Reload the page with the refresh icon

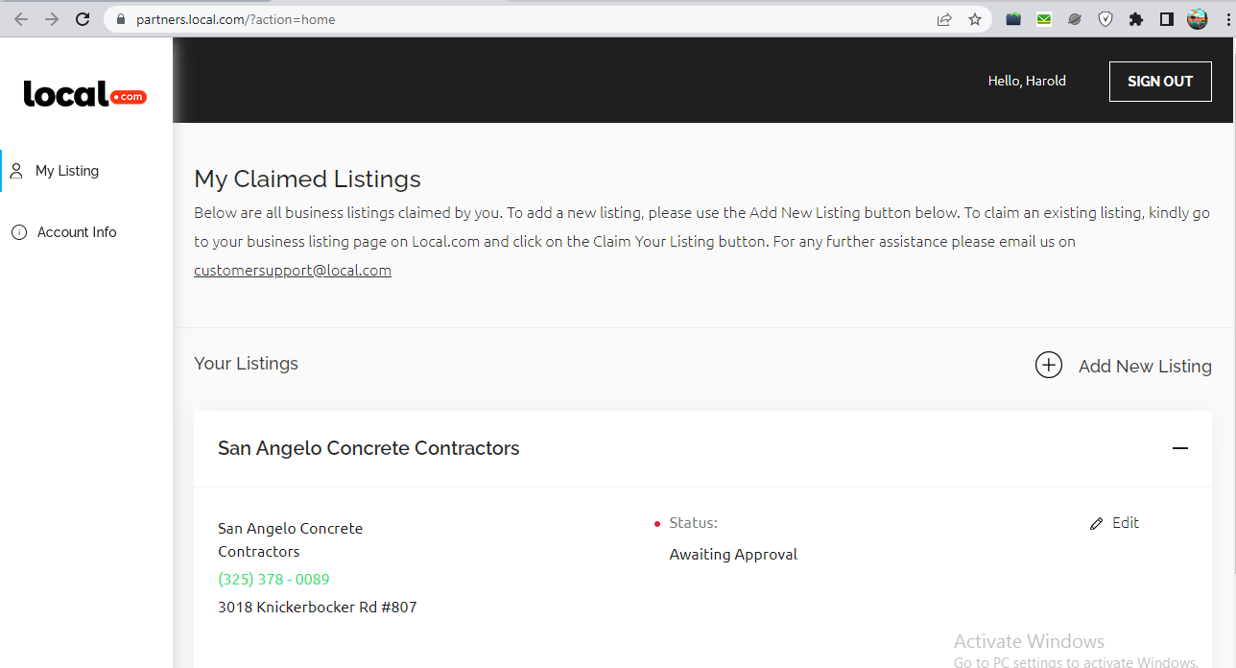[83, 19]
